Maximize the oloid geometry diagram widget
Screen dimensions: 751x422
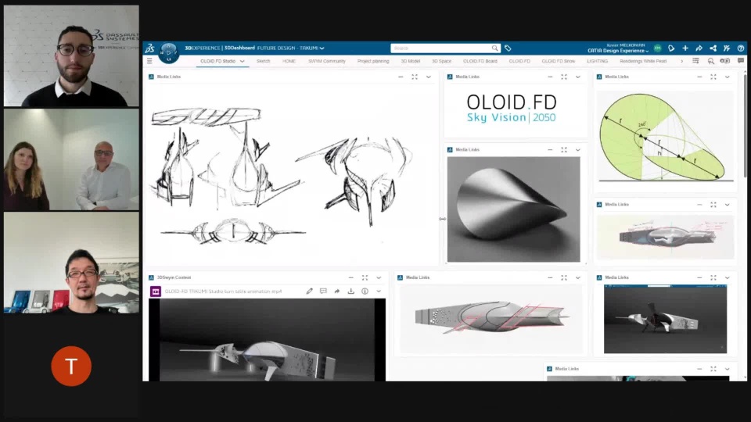pos(713,77)
